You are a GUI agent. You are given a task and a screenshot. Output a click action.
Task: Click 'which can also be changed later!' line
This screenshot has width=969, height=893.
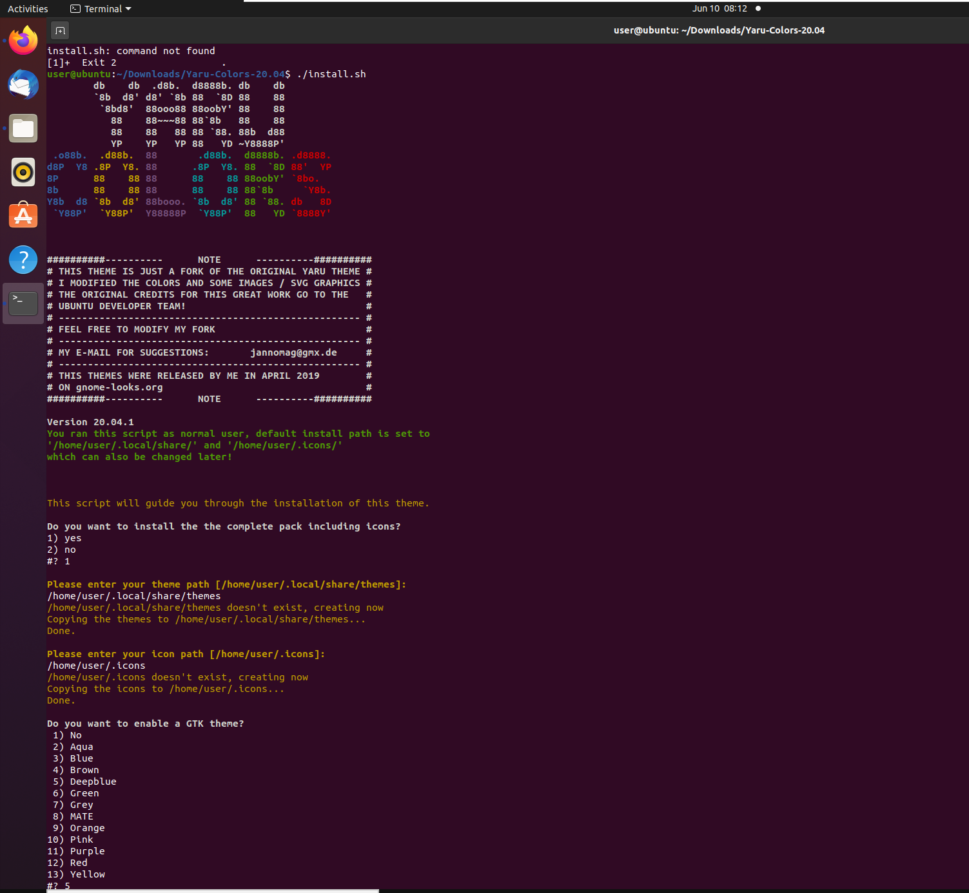coord(139,457)
